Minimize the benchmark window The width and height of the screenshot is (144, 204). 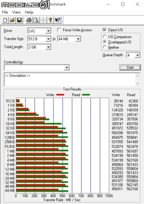[x=108, y=4]
